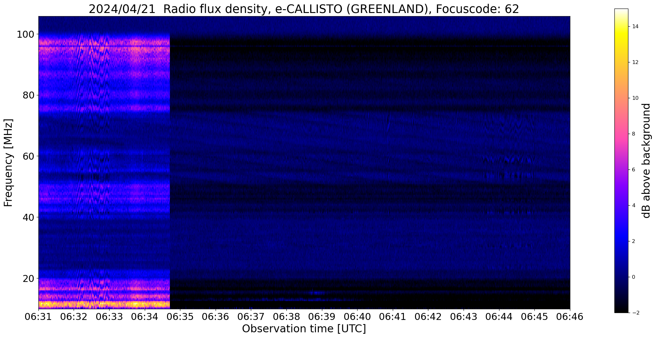Image resolution: width=656 pixels, height=338 pixels.
Task: Click the 80 MHz frequency tick label
Action: tap(29, 95)
